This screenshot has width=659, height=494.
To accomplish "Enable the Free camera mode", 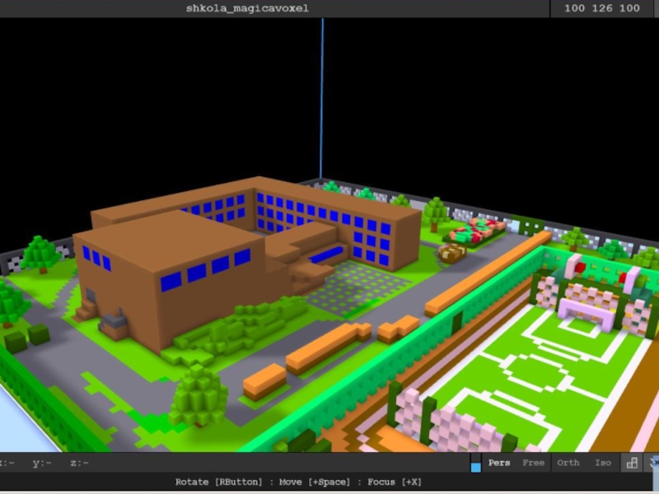I will point(533,463).
